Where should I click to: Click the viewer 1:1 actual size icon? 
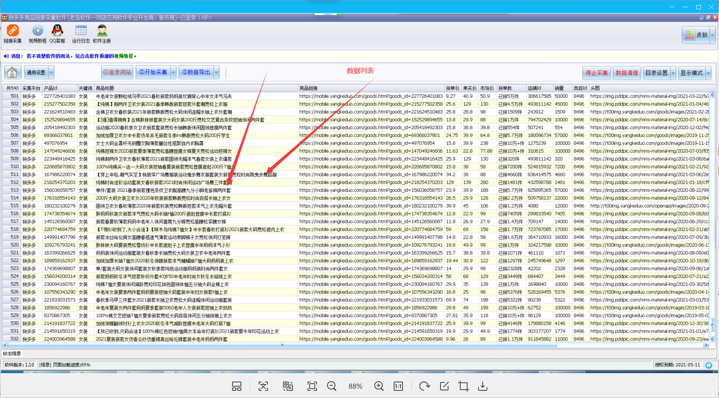pyautogui.click(x=398, y=386)
